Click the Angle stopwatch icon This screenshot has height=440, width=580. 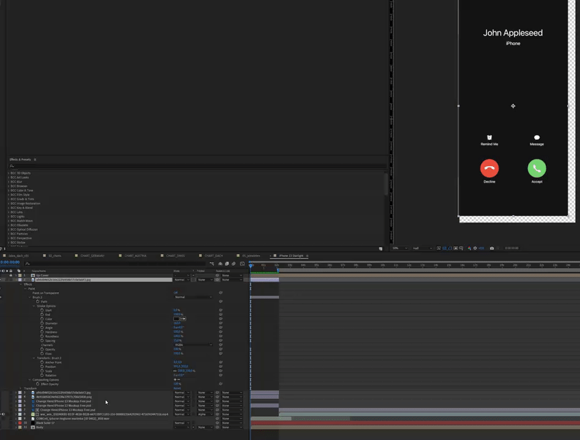42,328
